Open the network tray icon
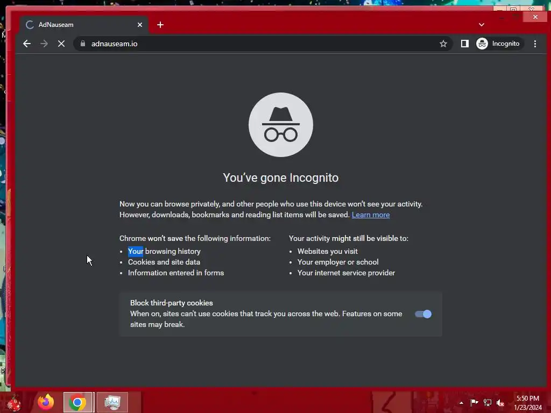Image resolution: width=551 pixels, height=413 pixels. [x=488, y=402]
